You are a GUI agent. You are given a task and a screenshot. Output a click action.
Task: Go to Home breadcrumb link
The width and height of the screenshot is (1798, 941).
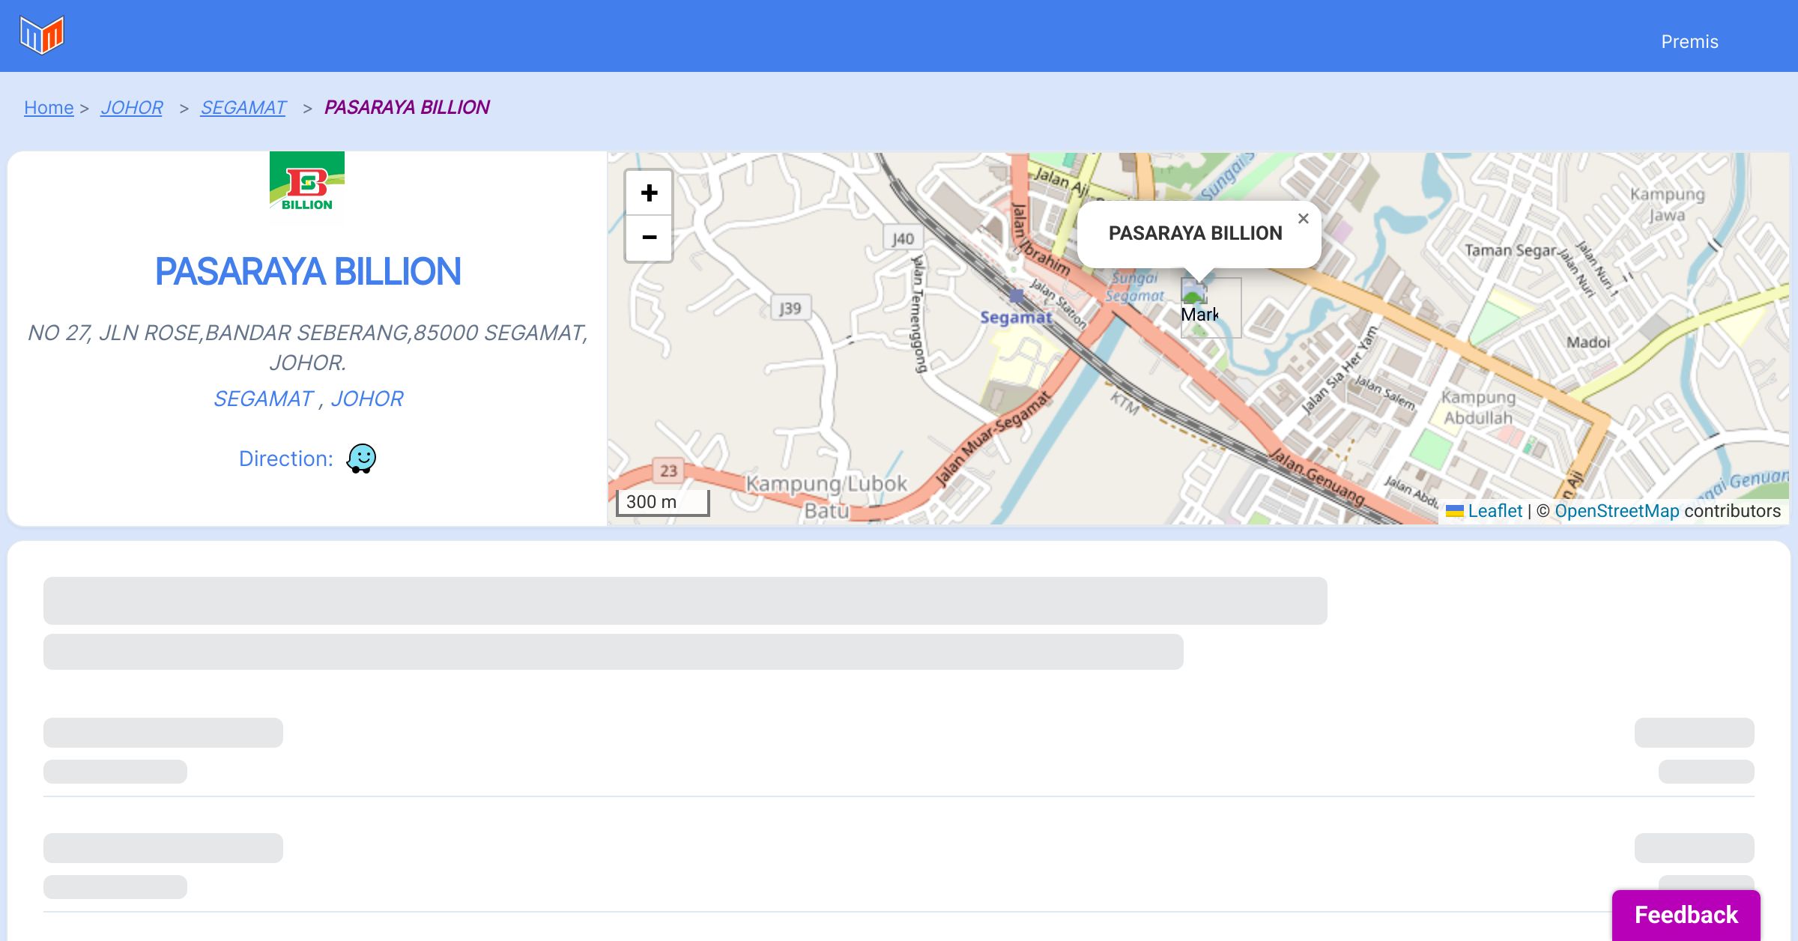coord(49,108)
